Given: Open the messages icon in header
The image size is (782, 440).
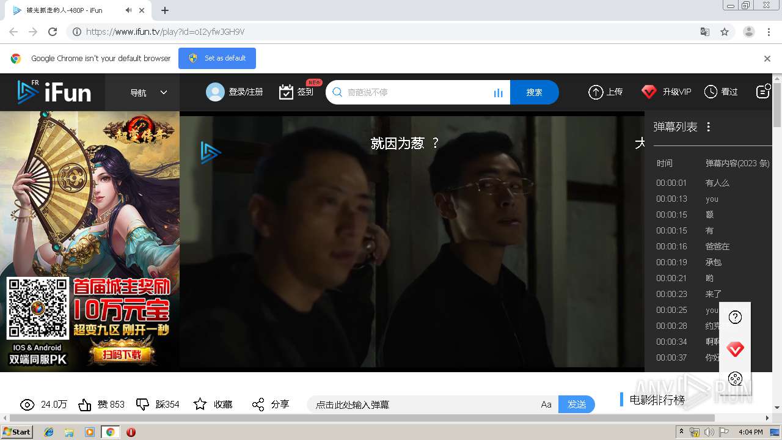Looking at the screenshot, I should coord(763,91).
